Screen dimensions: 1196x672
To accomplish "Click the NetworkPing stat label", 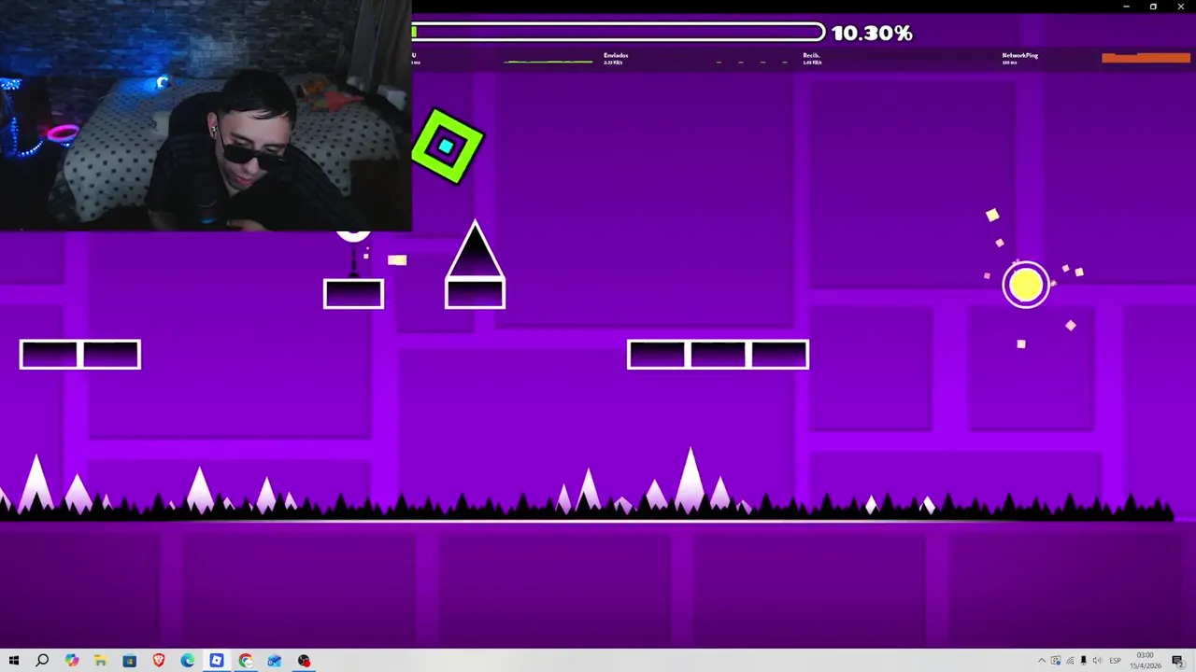I will 1019,55.
